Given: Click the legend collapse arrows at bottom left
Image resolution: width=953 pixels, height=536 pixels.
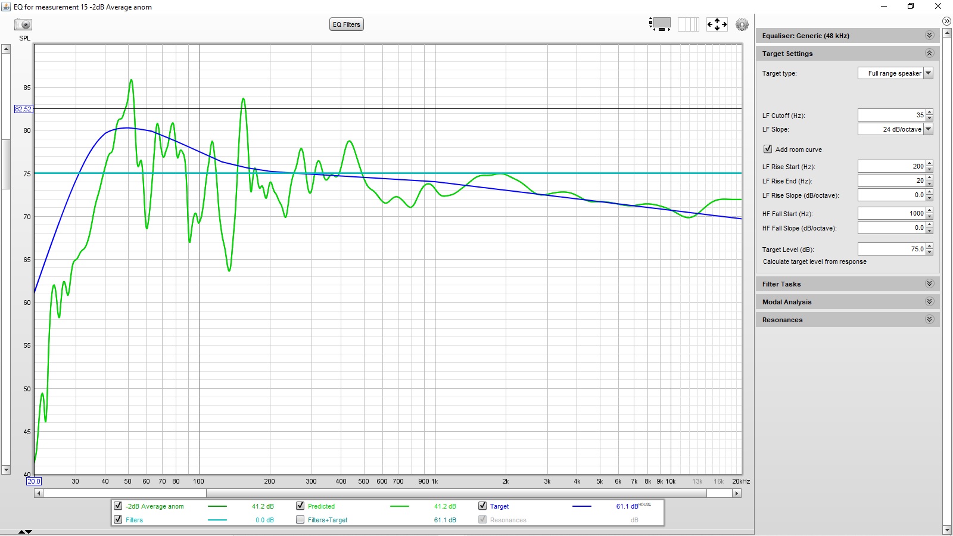Looking at the screenshot, I should coord(25,531).
